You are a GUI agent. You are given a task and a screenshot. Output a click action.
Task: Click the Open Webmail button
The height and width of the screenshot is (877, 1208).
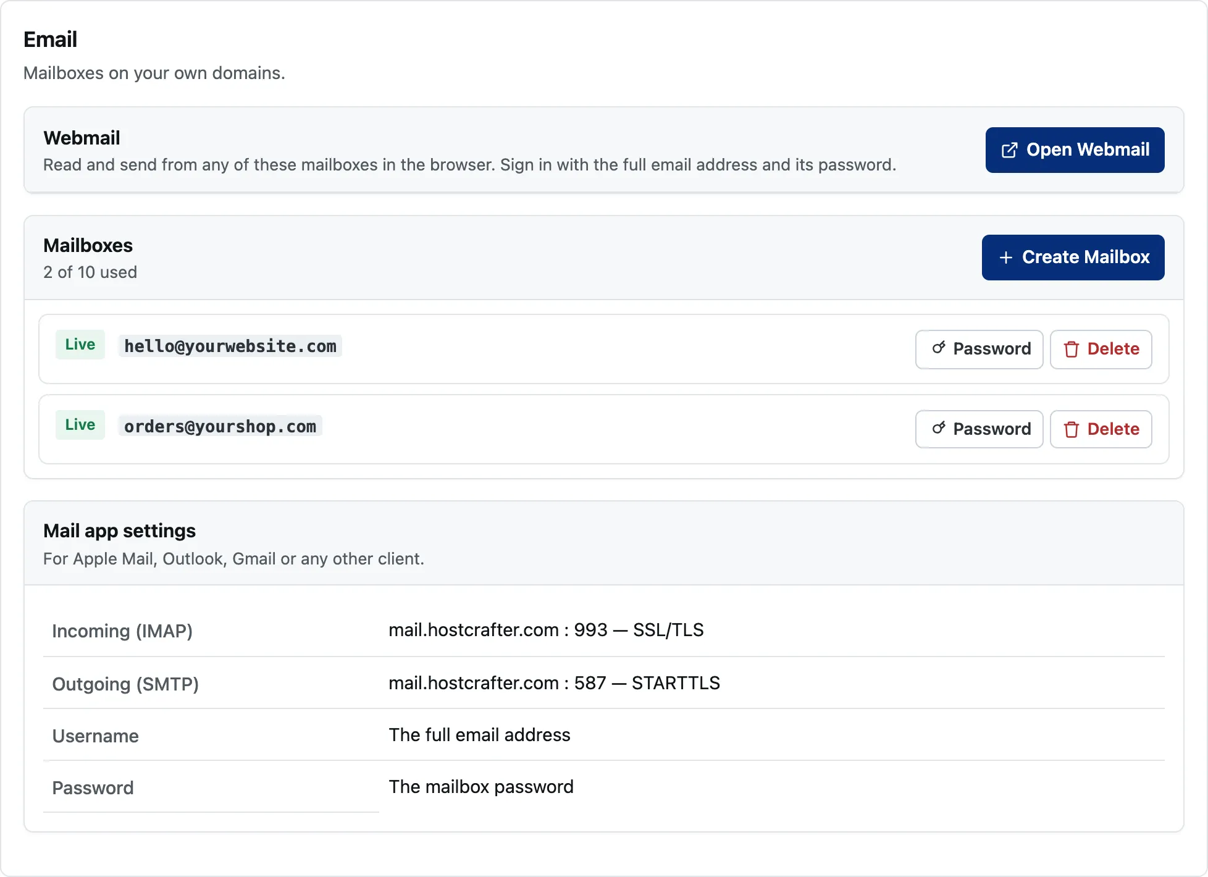tap(1075, 150)
